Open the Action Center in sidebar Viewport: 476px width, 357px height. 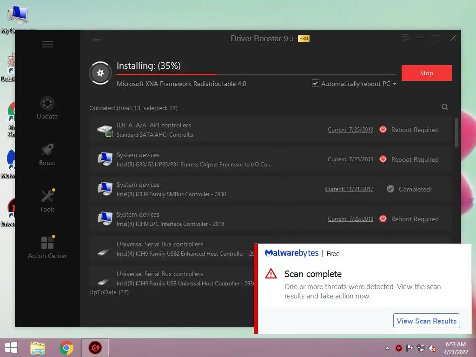coord(47,247)
